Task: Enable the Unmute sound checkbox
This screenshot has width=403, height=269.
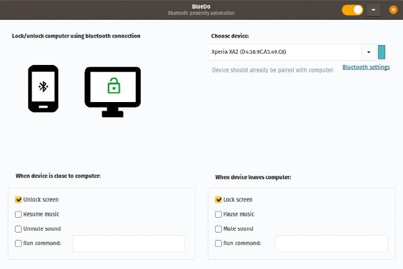Action: (x=19, y=229)
